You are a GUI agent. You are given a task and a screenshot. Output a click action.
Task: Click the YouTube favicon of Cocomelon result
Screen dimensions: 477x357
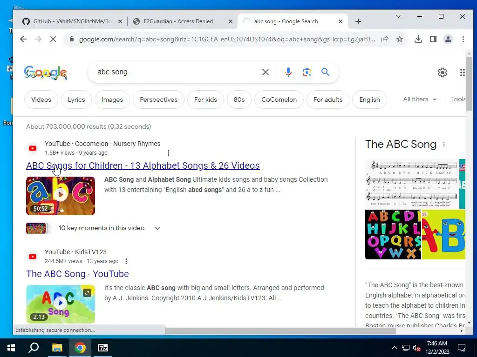[x=33, y=148]
